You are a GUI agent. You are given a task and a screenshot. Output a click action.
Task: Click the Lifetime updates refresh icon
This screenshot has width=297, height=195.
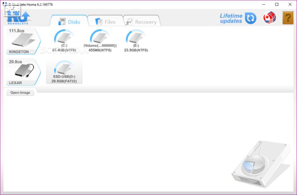[251, 18]
